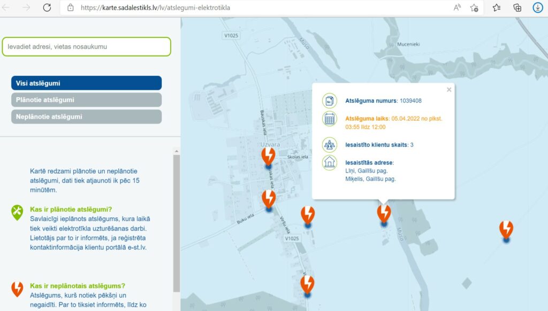Open browser favorites star-list icon

coord(497,7)
